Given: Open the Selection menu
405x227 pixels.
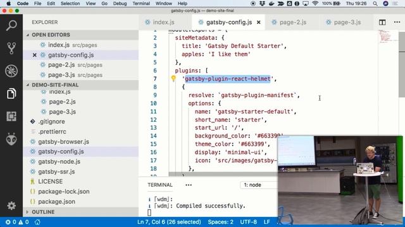Looking at the screenshot, I should (70, 3).
